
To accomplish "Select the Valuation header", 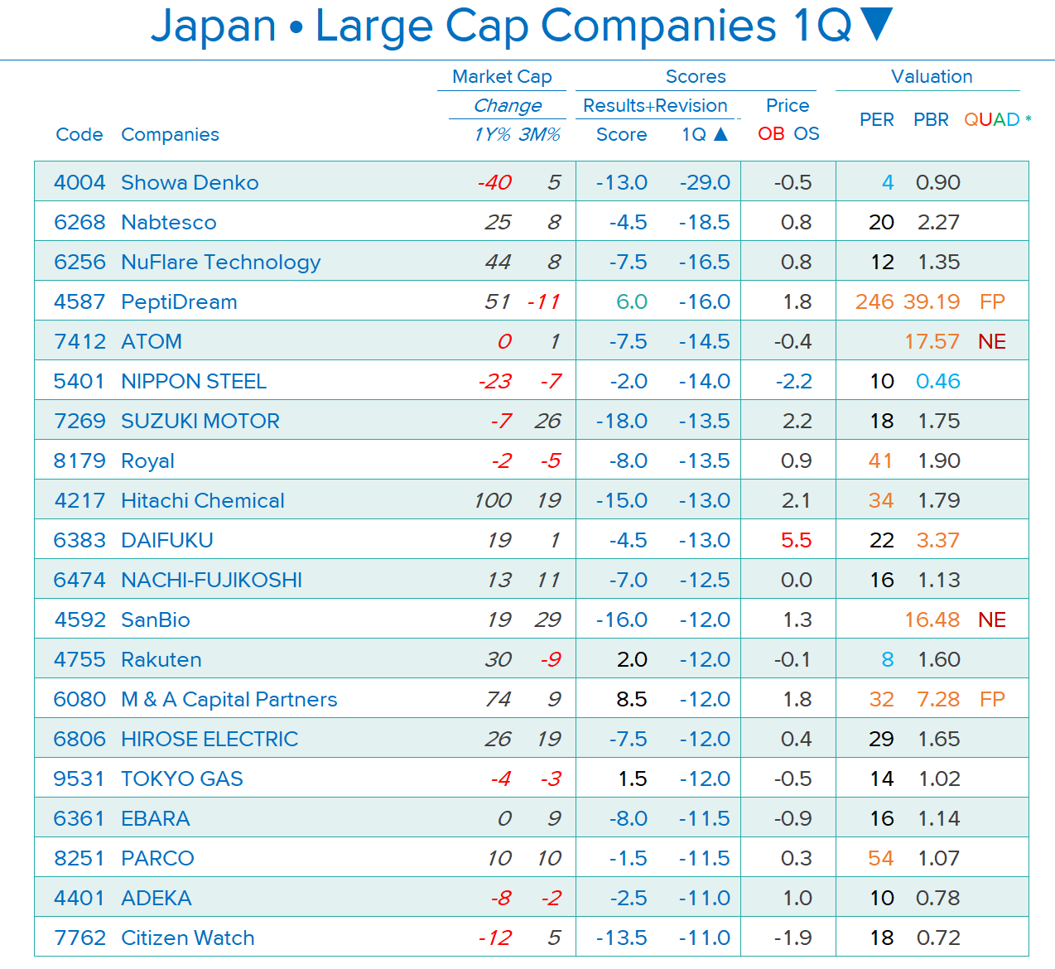I will [932, 76].
